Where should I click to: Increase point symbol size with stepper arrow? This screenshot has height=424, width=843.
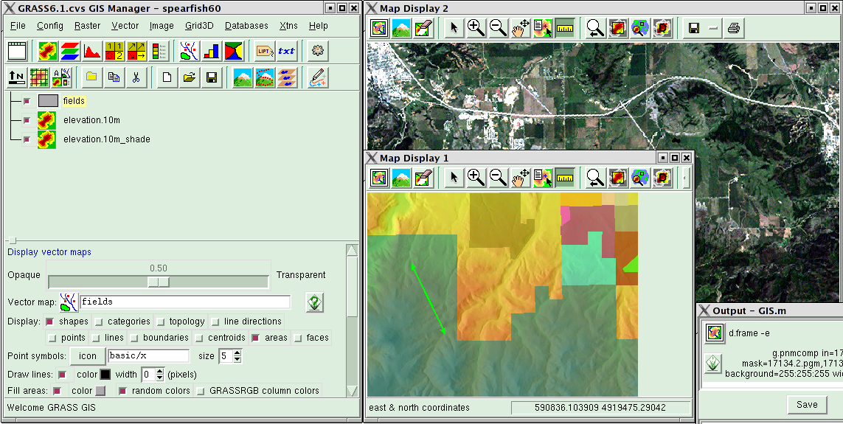pyautogui.click(x=237, y=352)
